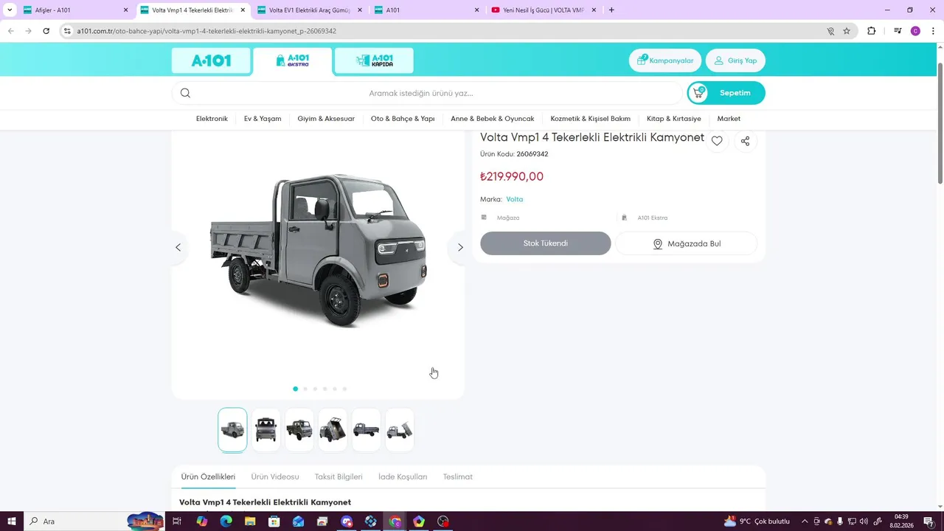Open the Windows Start menu

[x=11, y=521]
